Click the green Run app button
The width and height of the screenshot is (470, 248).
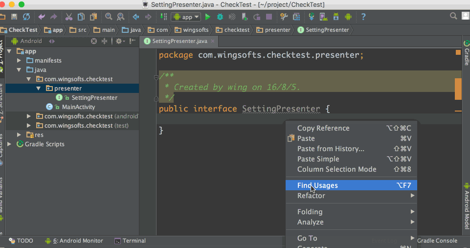click(x=208, y=17)
